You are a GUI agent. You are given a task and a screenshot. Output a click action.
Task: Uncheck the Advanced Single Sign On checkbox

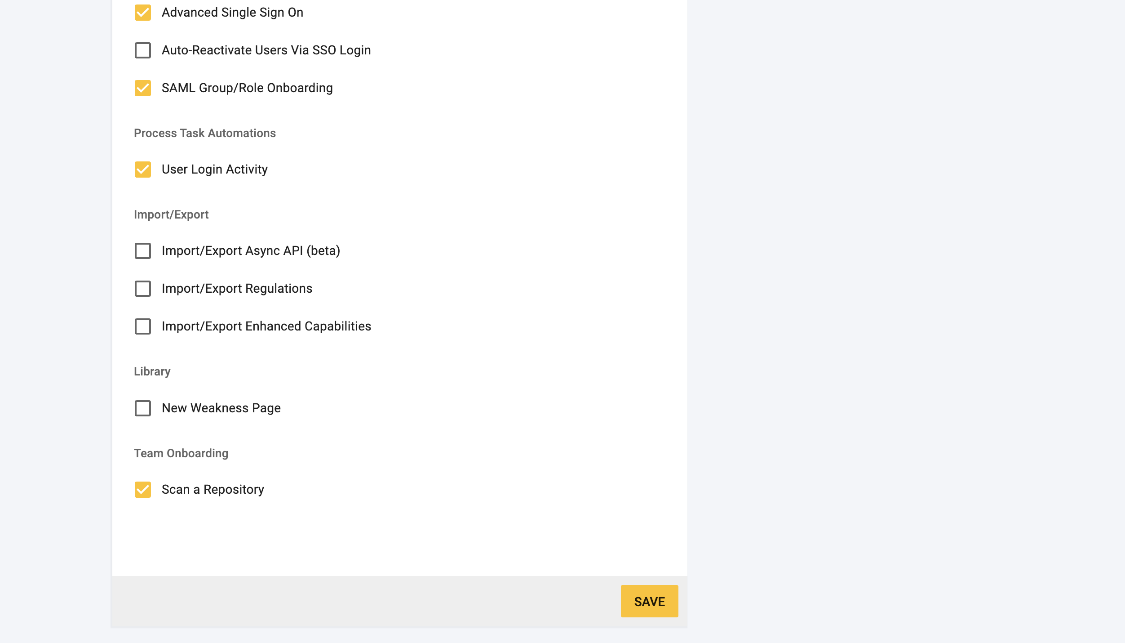143,13
